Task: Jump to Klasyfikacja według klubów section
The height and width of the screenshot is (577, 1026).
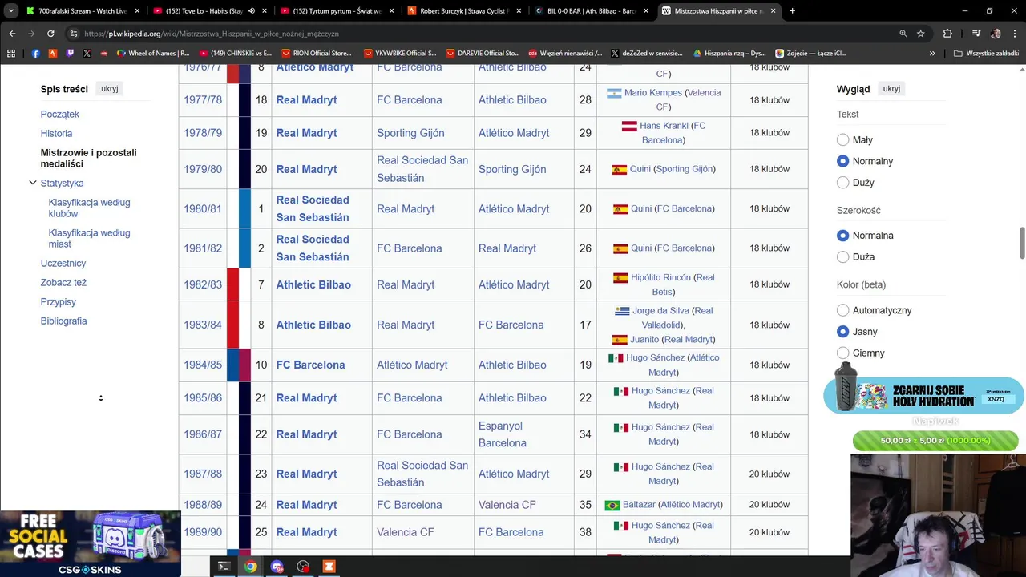Action: (x=89, y=208)
